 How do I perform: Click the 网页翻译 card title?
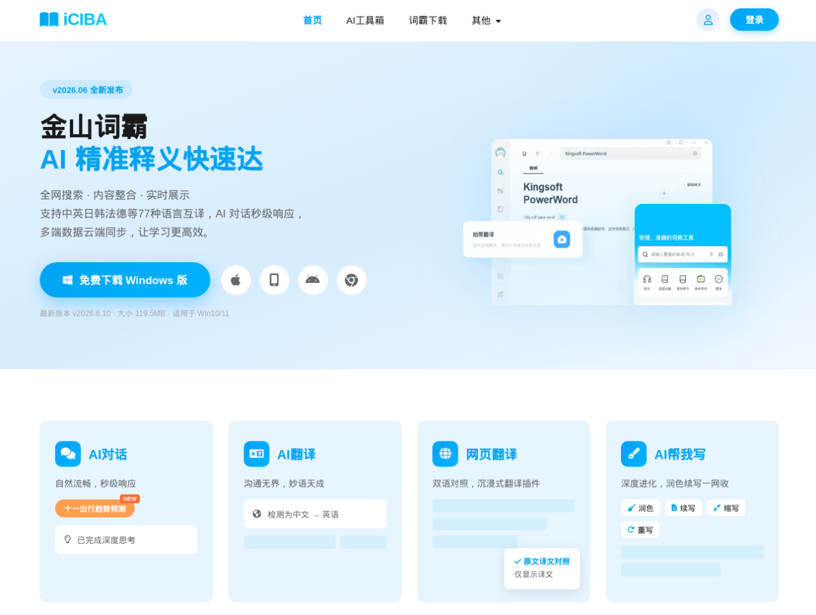pos(492,454)
